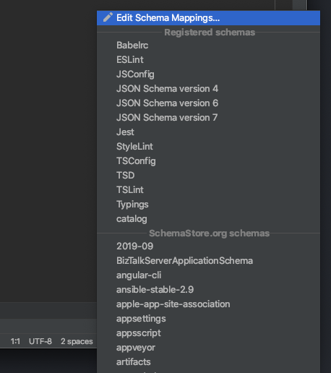This screenshot has width=331, height=373.
Task: Pick JSON Schema version 7
Action: coord(208,118)
